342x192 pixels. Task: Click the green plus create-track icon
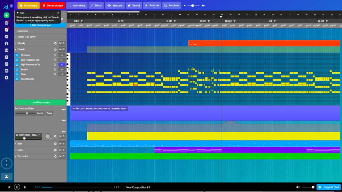pos(6,15)
